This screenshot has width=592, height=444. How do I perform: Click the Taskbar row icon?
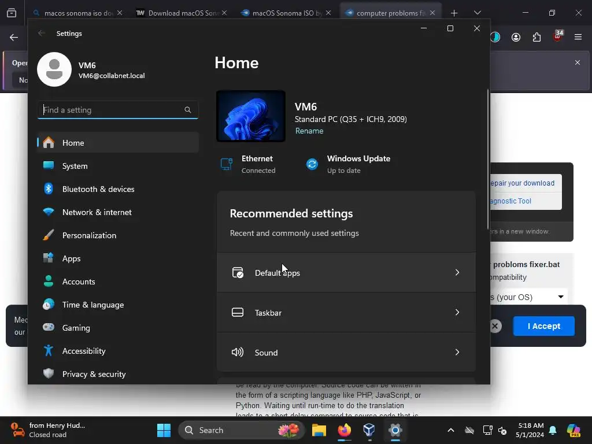pyautogui.click(x=238, y=313)
